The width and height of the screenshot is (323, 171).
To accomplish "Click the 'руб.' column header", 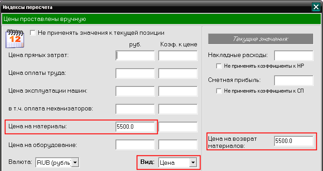I will [135, 45].
